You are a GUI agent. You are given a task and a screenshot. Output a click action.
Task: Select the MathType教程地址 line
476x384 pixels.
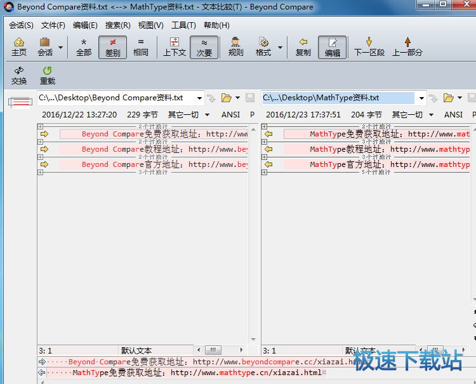point(377,149)
